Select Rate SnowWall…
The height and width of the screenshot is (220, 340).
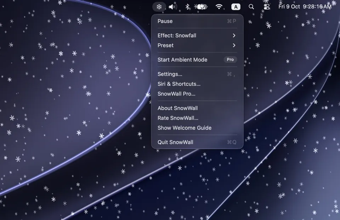[x=197, y=118]
